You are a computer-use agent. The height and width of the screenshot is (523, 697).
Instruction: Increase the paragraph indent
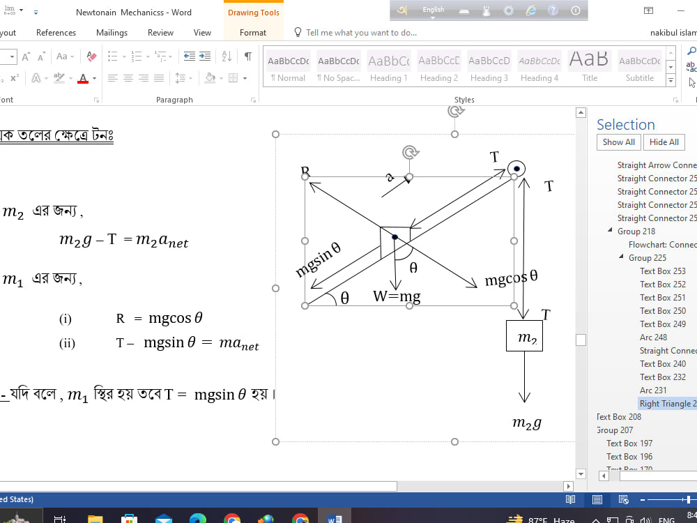click(x=204, y=56)
